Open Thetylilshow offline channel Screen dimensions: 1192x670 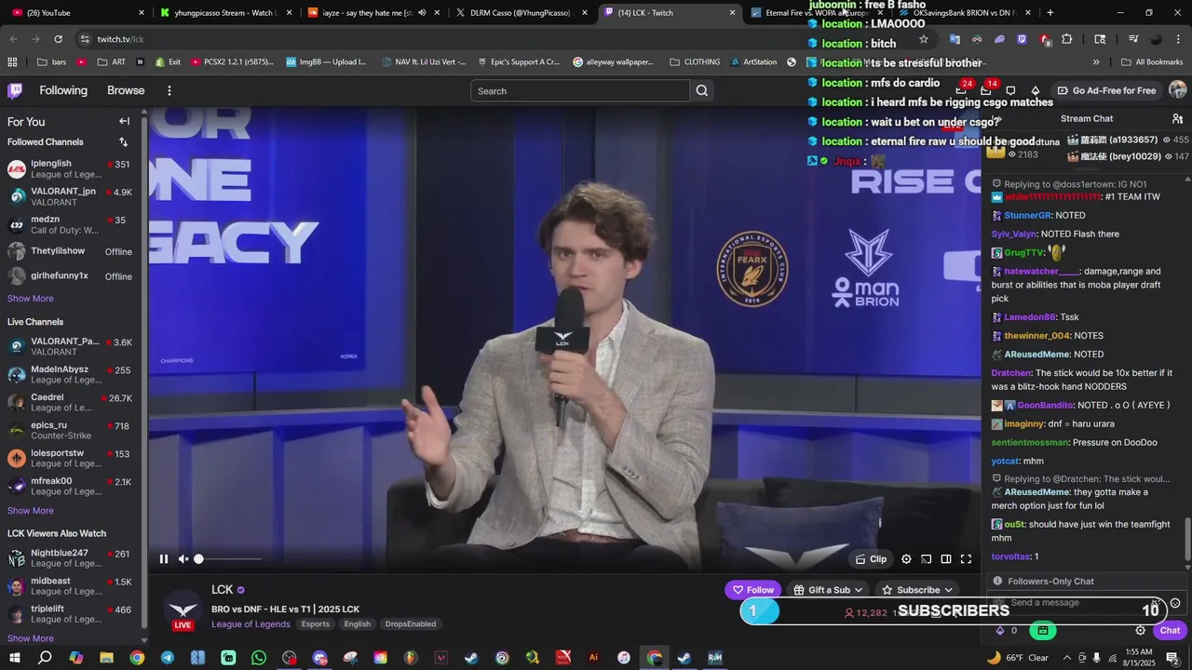click(x=70, y=251)
